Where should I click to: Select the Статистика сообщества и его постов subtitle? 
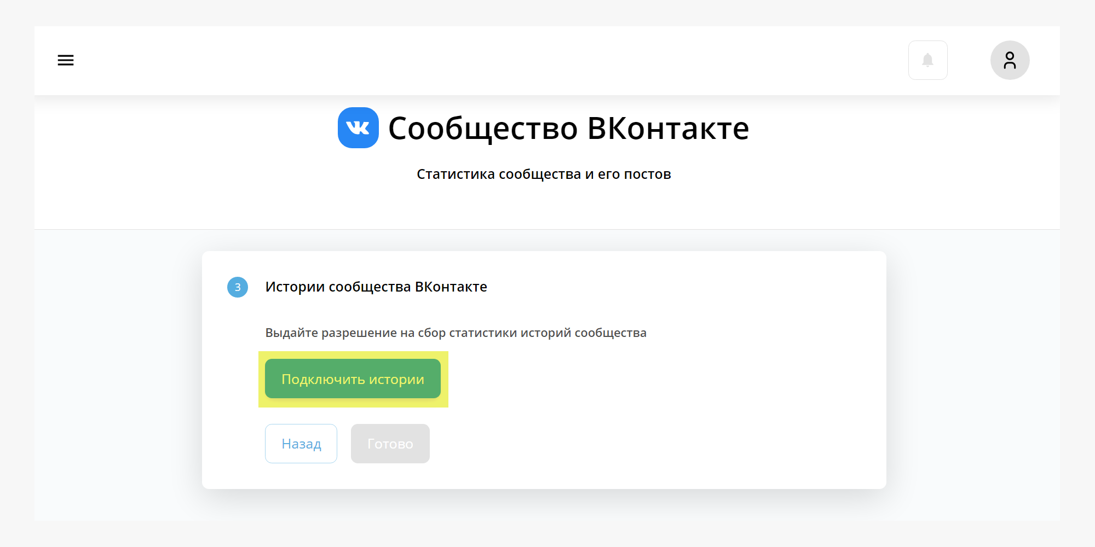coord(544,174)
